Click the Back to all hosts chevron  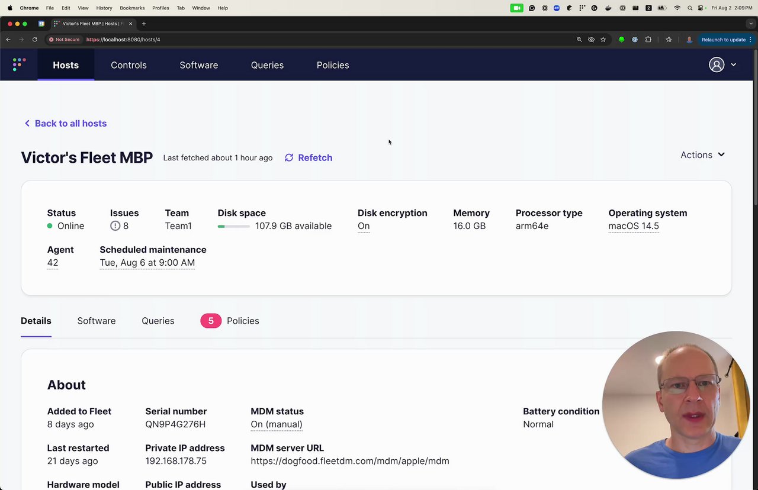(x=27, y=123)
